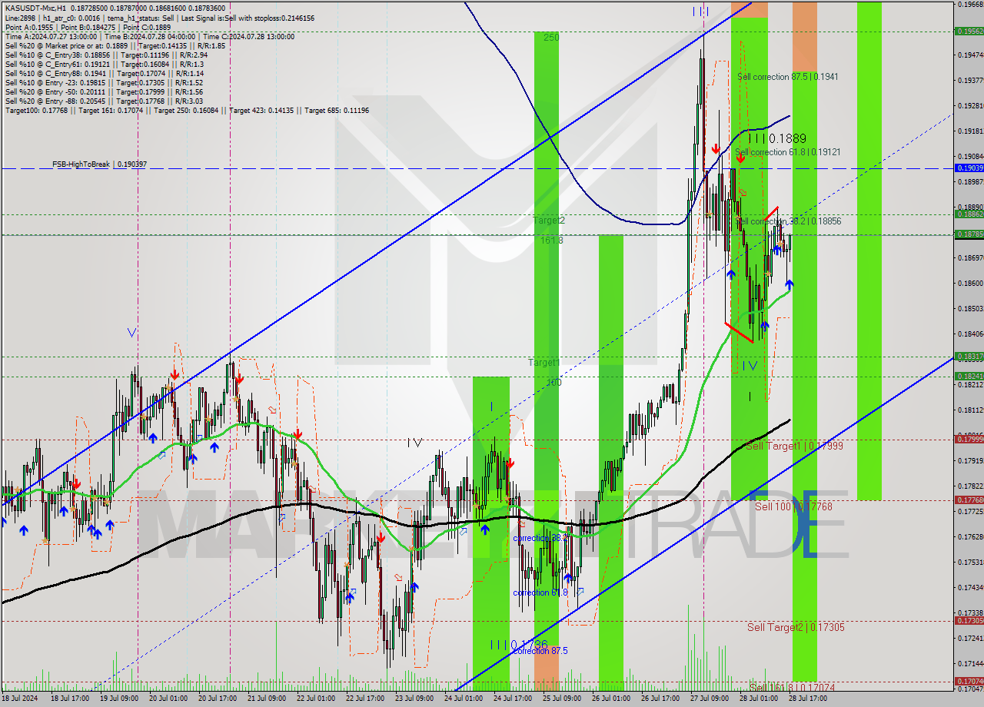984x707 pixels.
Task: Click the 0.17434 price axis tick
Action: click(969, 587)
